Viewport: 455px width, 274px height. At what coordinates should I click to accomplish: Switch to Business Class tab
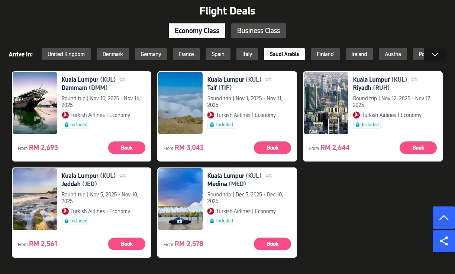[x=258, y=31]
